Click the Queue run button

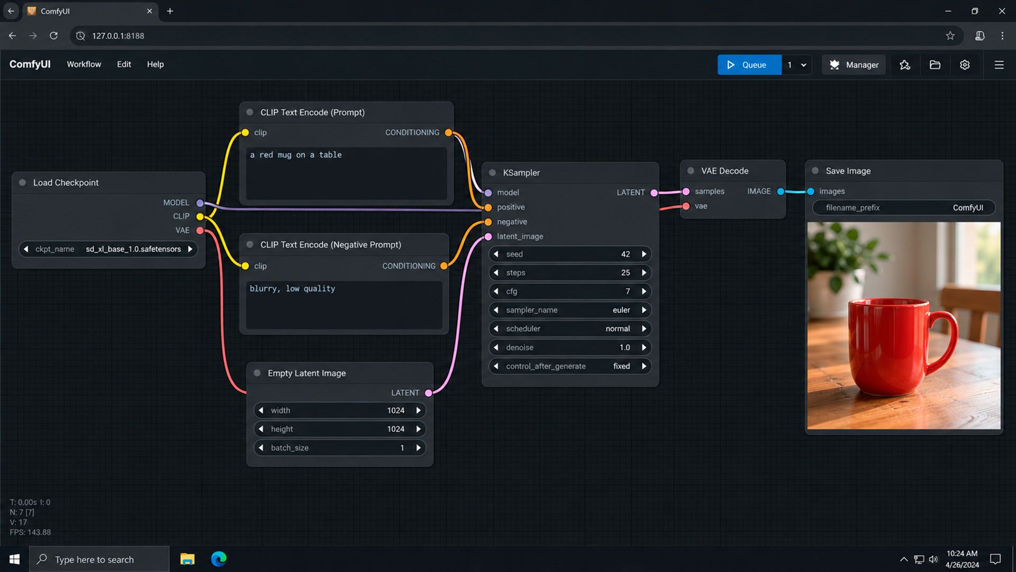pos(749,65)
